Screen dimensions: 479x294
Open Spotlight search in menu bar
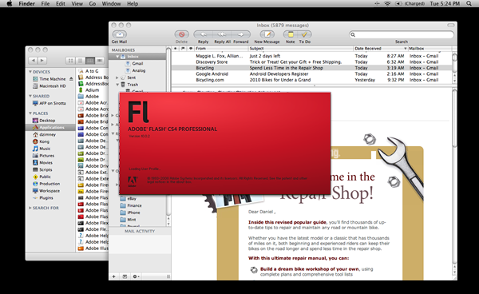469,4
